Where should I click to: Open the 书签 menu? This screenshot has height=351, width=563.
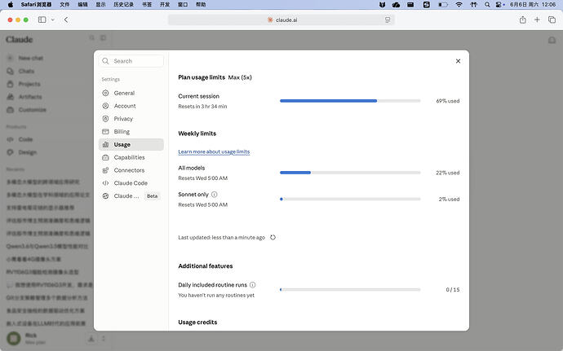[x=147, y=4]
